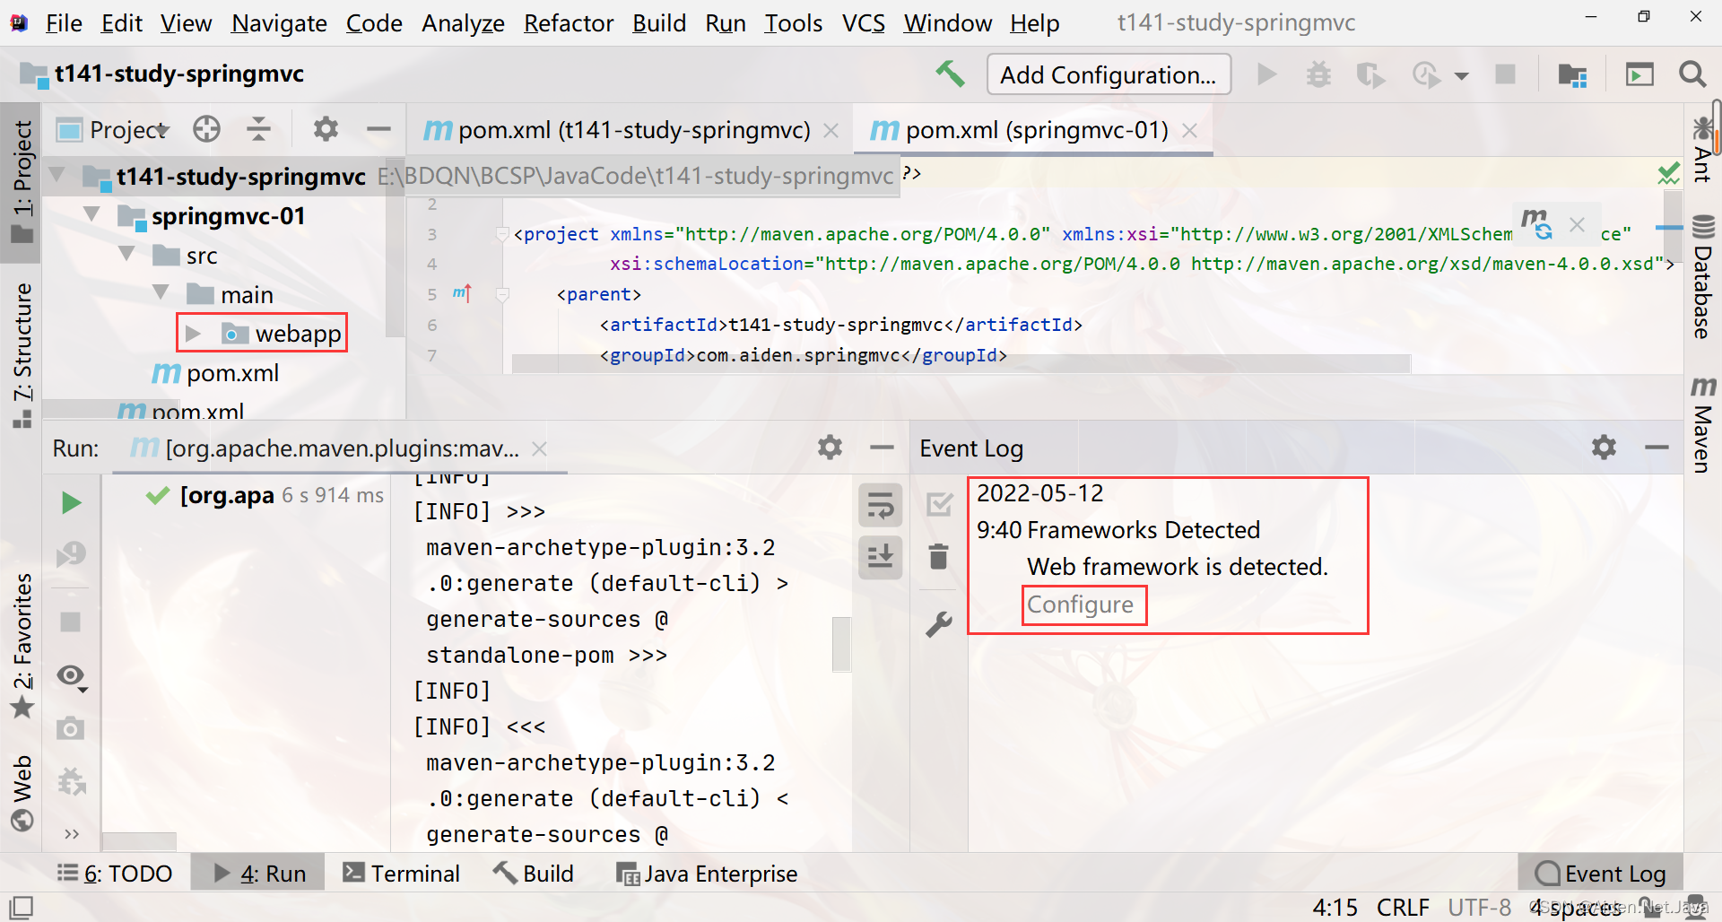
Task: Click the Mark all as read icon
Action: (939, 504)
